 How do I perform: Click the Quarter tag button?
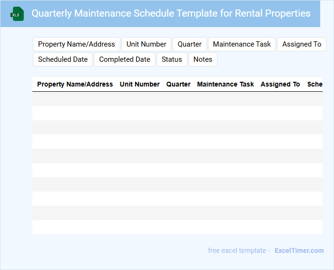(190, 44)
